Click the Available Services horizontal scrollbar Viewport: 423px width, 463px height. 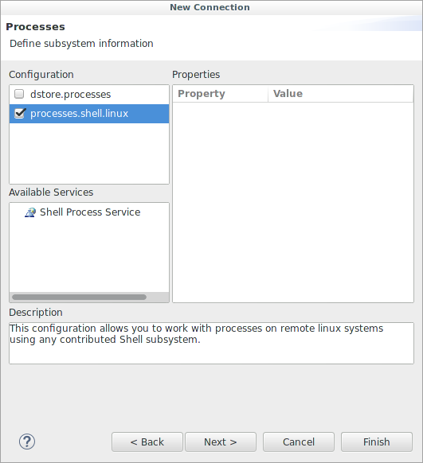pos(79,297)
